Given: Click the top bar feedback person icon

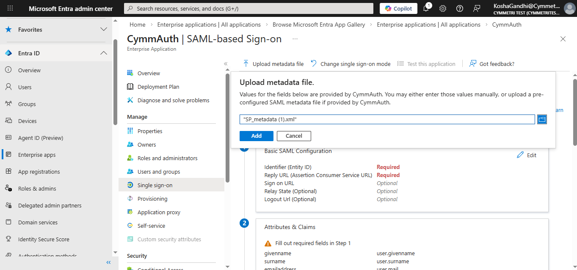Looking at the screenshot, I should pyautogui.click(x=477, y=8).
